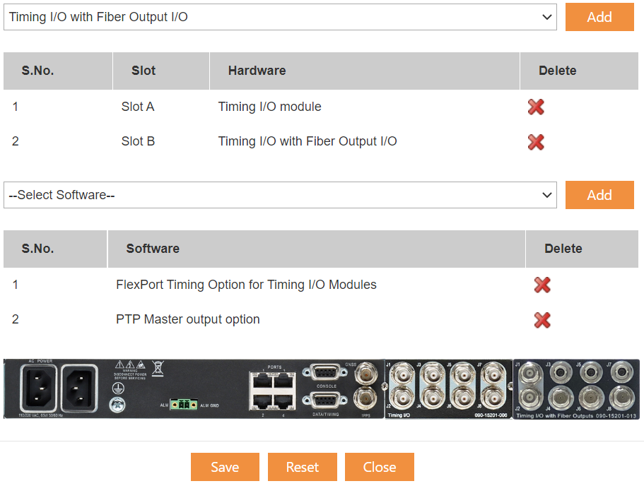Save the current configuration
The image size is (644, 486).
(x=225, y=467)
